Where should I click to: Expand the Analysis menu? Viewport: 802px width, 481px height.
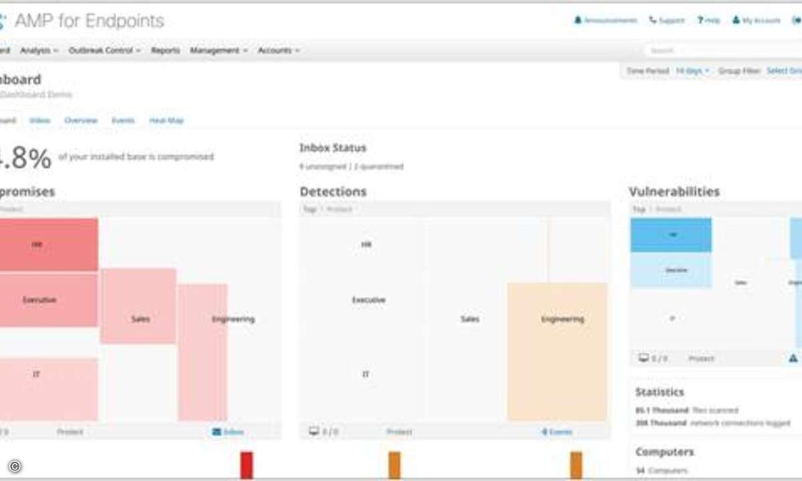tap(39, 51)
